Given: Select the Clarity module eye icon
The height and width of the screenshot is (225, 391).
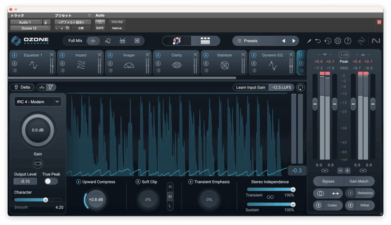Looking at the screenshot, I should (177, 65).
